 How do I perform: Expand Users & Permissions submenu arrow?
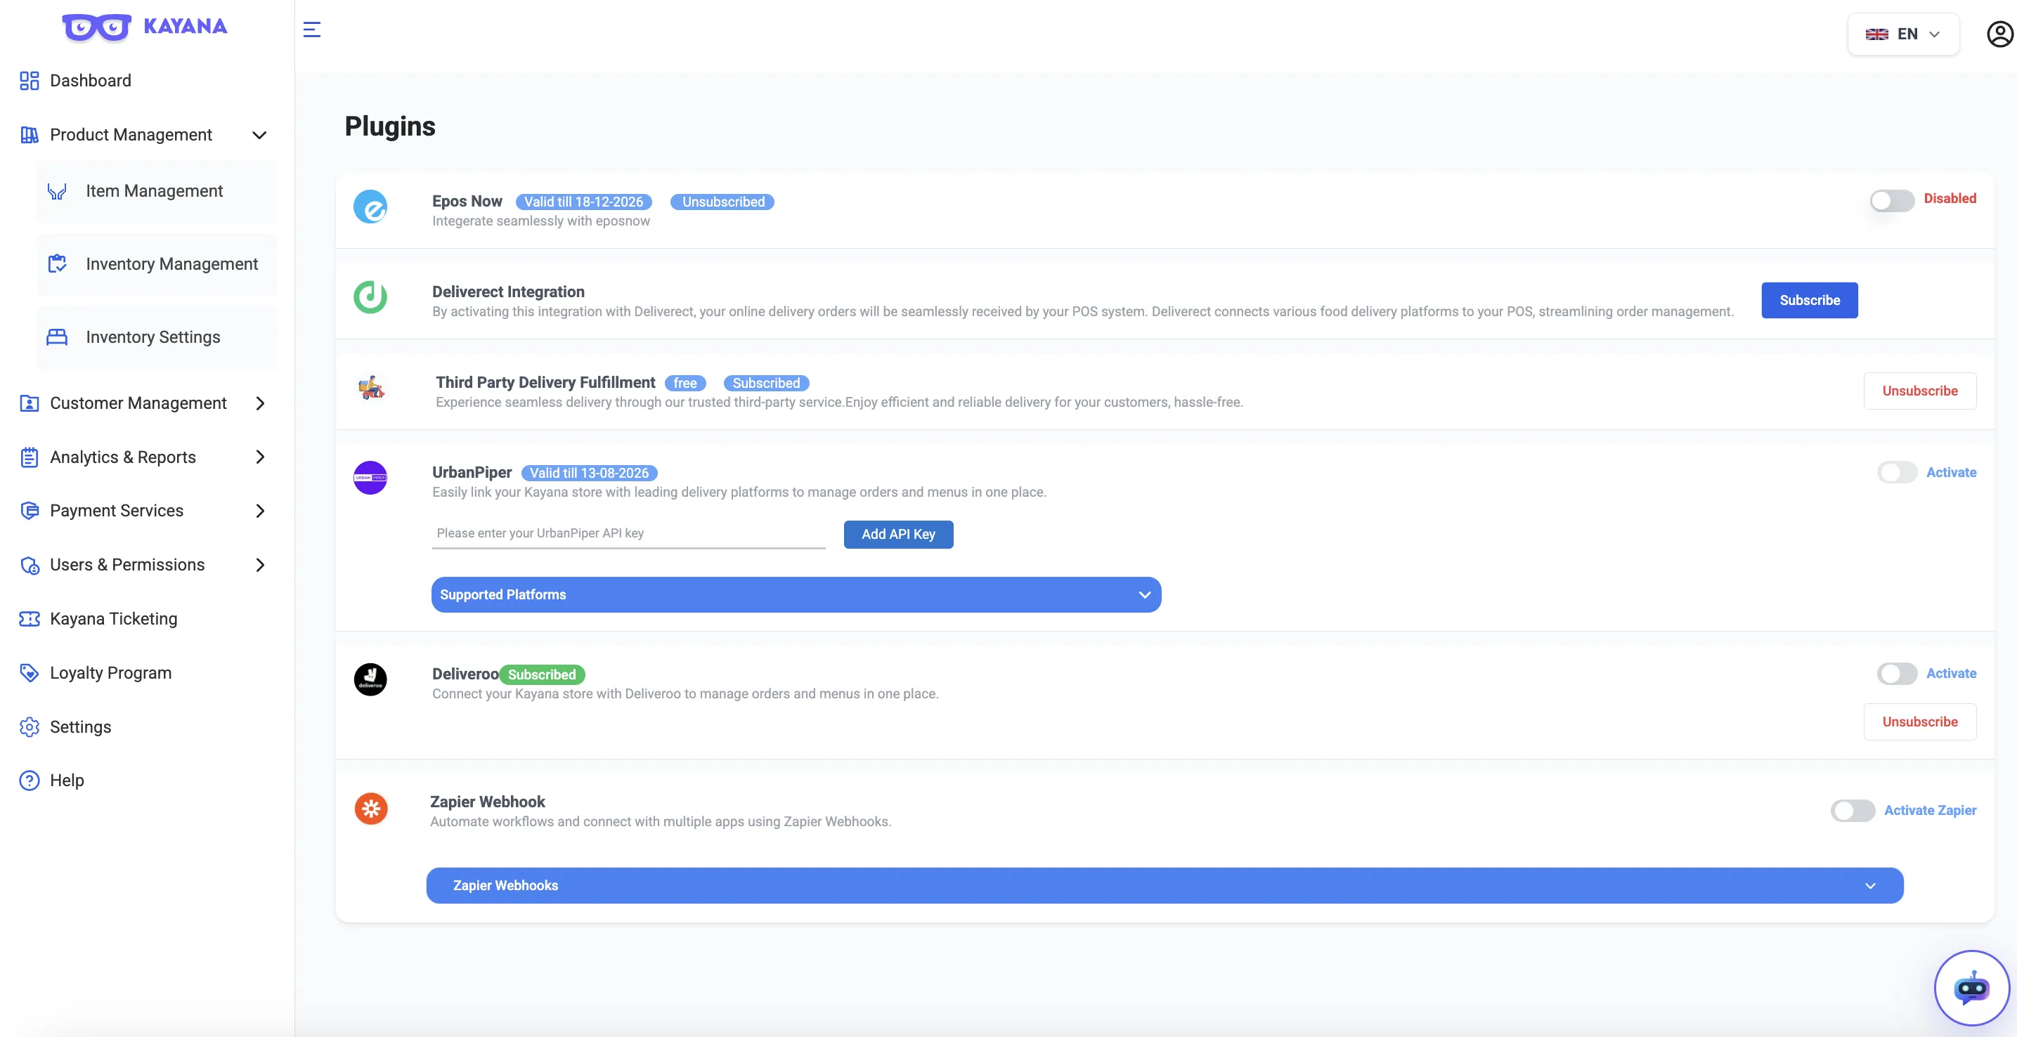[x=260, y=565]
